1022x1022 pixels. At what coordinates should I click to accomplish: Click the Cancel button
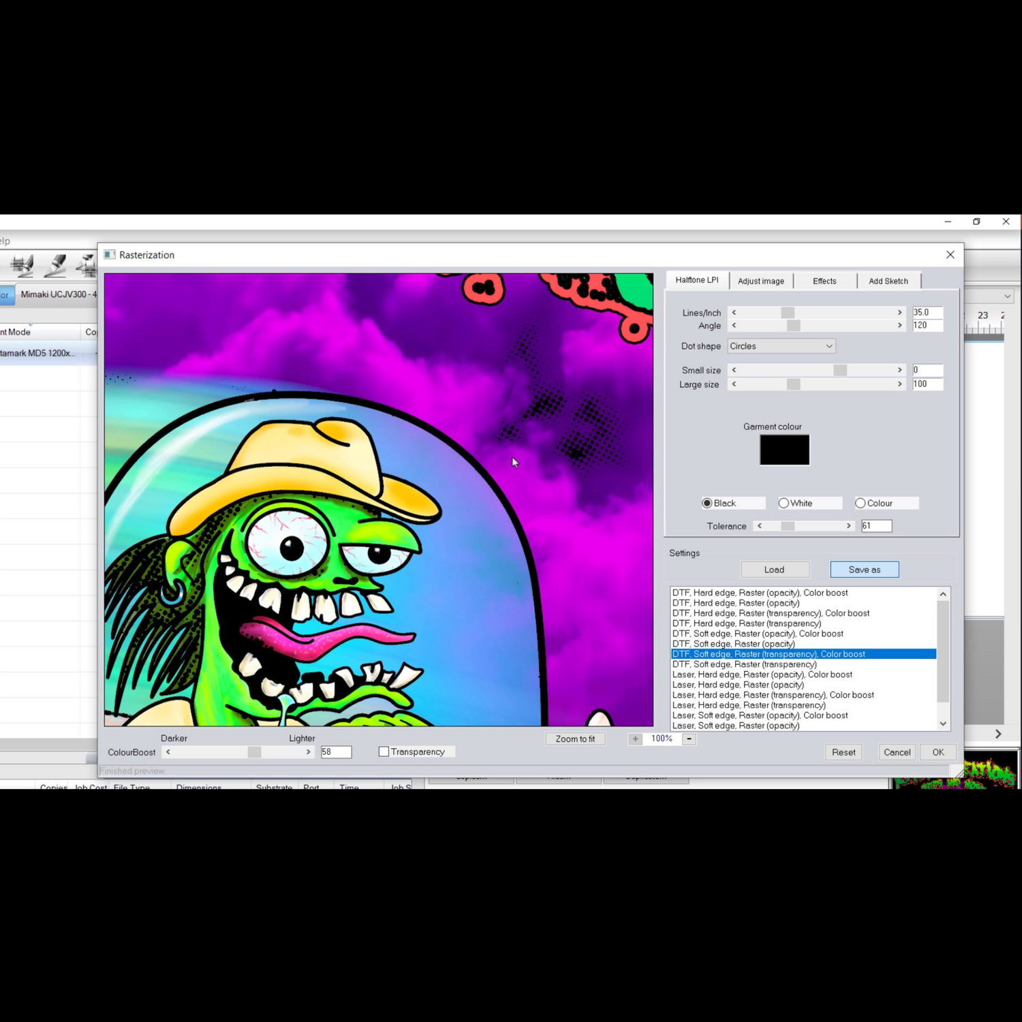897,752
